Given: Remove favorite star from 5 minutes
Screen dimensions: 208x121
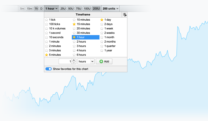Looking at the screenshot, I should click(47, 55).
